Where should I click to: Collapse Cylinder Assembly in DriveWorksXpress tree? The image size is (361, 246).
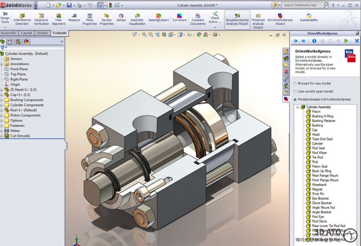[x=298, y=107]
